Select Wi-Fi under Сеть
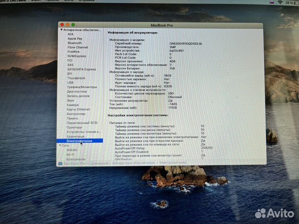 coord(70,154)
